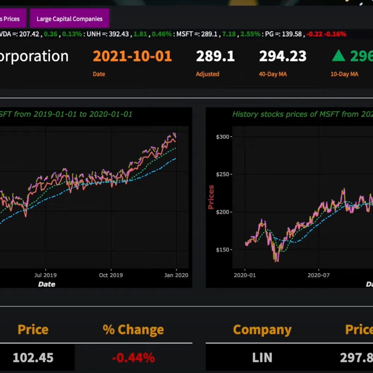
Task: Click MSFT percent change 2.55% in ticker
Action: point(250,34)
